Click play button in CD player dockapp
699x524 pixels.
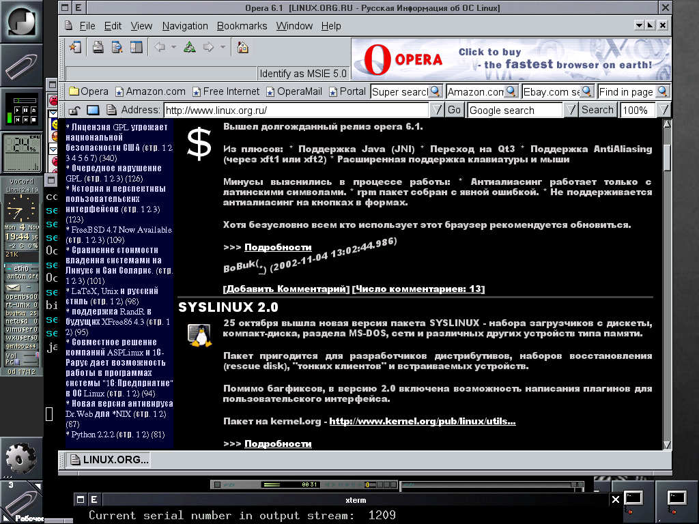click(17, 110)
